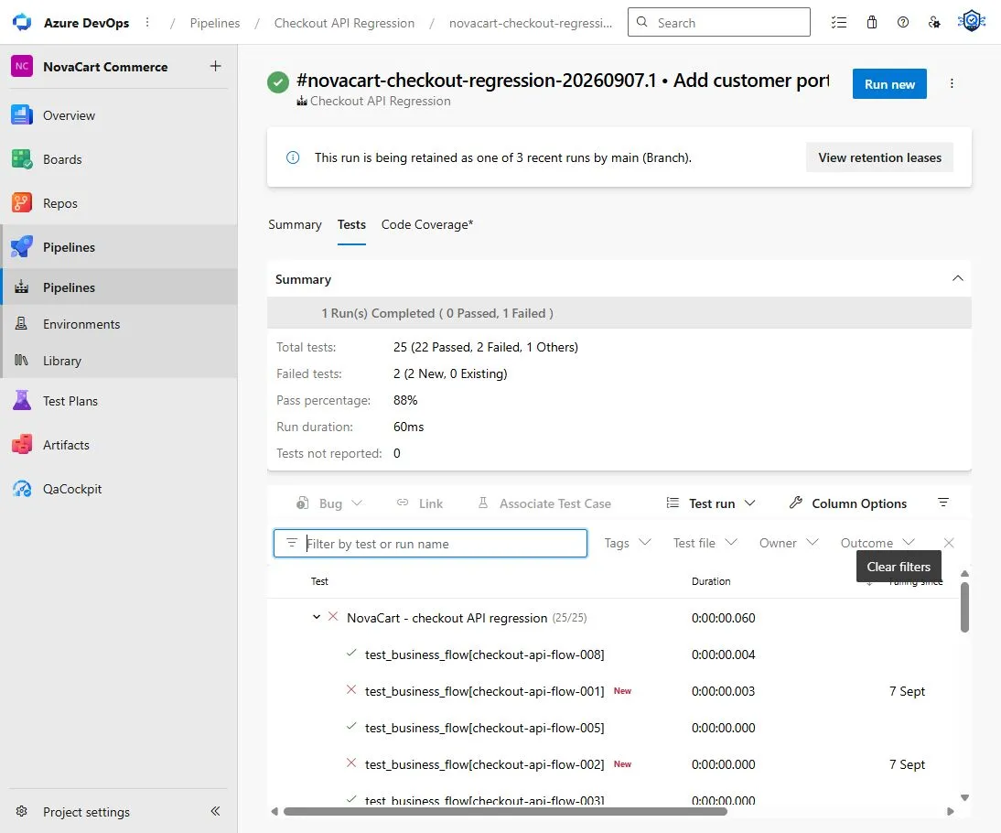Click the plus icon next to NovaCart Commerce
This screenshot has width=1001, height=833.
click(x=216, y=67)
